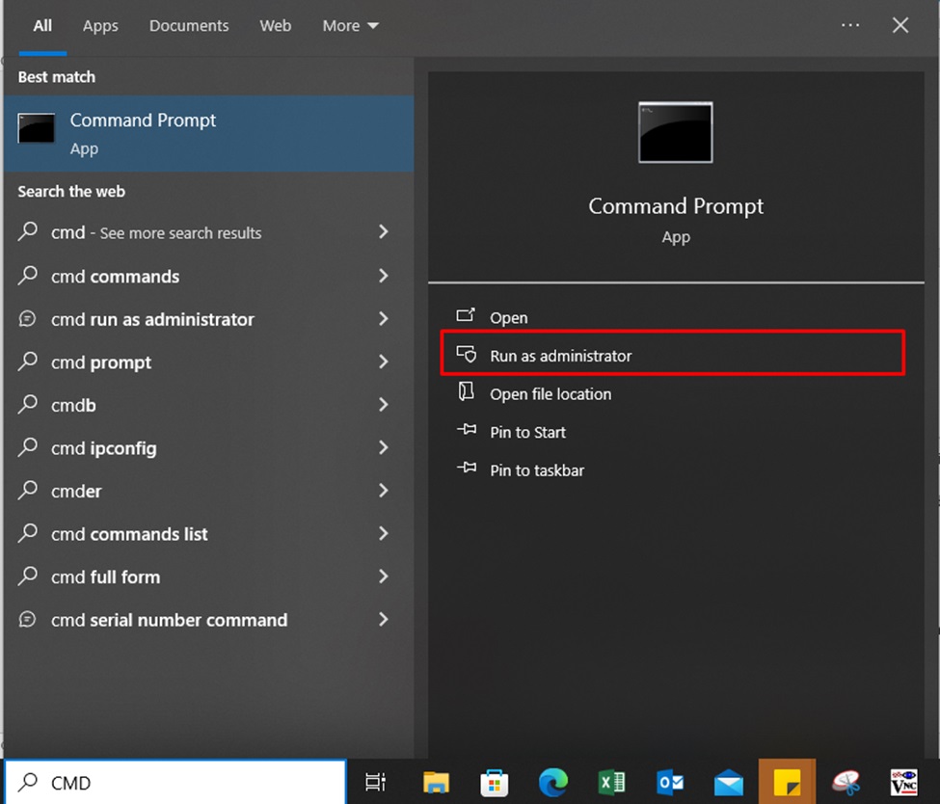
Task: Expand the cmd ipconfig suggestion chevron
Action: (383, 448)
